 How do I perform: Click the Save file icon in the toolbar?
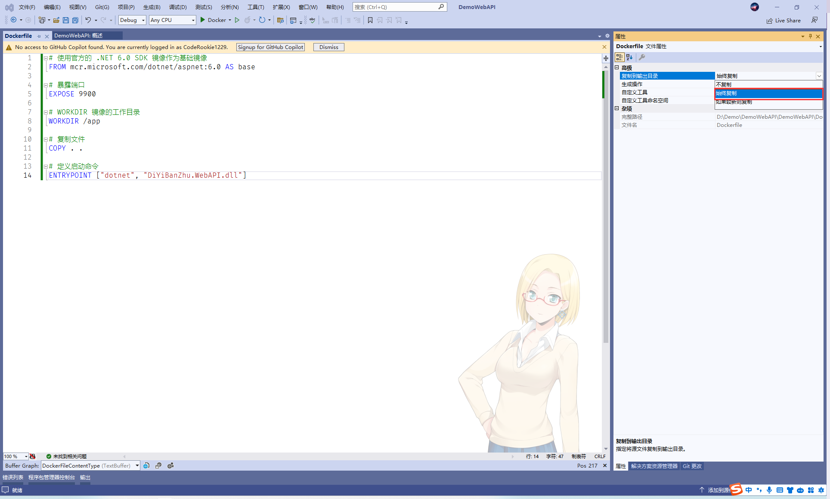(x=66, y=20)
